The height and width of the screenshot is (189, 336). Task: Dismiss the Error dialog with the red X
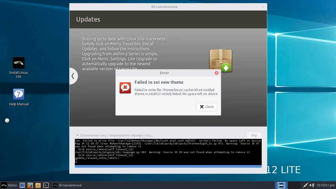pos(217,73)
